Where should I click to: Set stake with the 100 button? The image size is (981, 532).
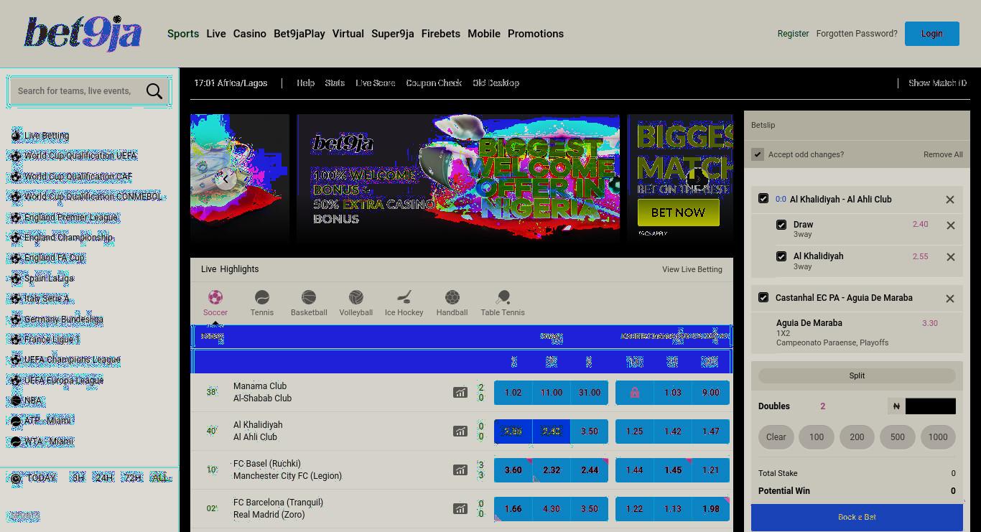817,437
